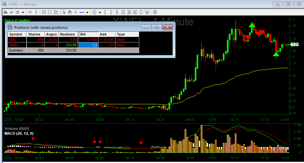Switch chart to 60 minute interval
The height and width of the screenshot is (163, 304).
coord(135,12)
